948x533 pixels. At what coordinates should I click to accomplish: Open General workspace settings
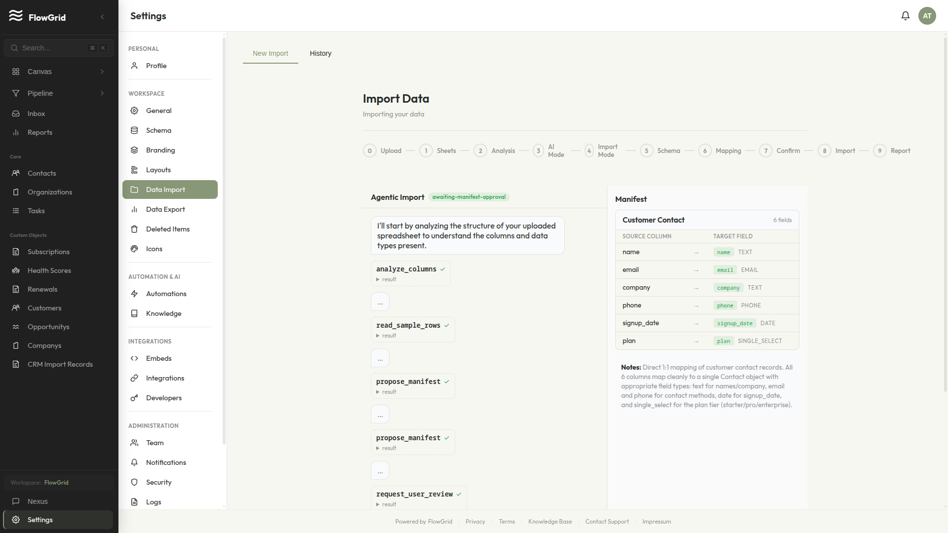point(170,111)
